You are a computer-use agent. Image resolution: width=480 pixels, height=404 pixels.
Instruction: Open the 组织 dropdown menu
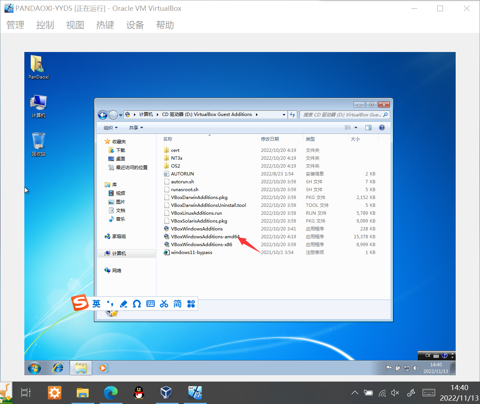110,128
